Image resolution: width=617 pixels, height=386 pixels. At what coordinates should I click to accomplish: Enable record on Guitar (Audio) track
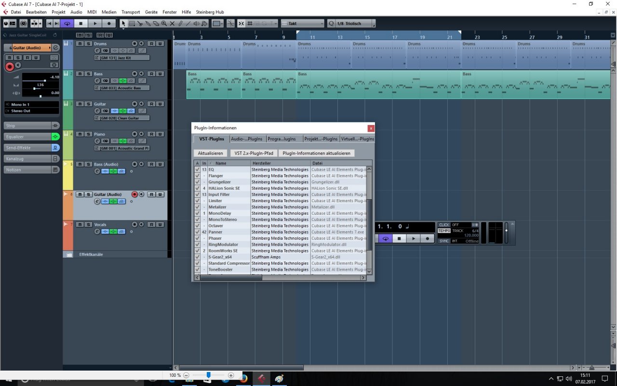(x=134, y=194)
